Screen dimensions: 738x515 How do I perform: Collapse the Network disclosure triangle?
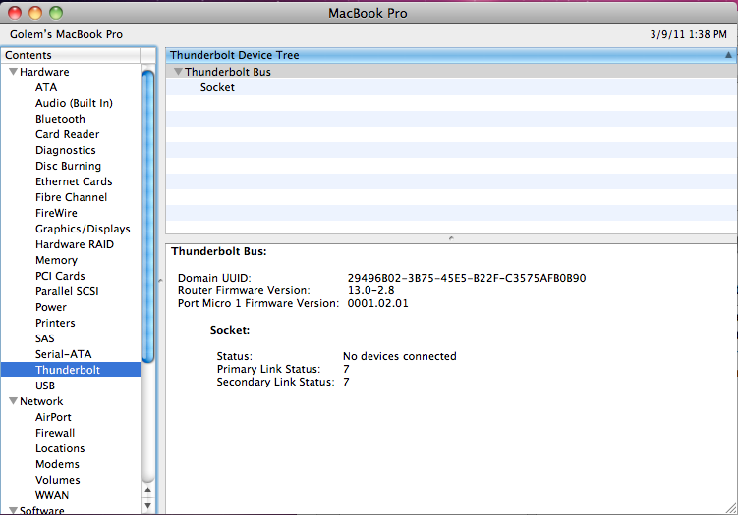[x=13, y=401]
